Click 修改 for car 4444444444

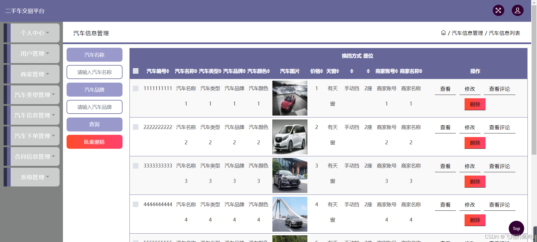point(470,205)
